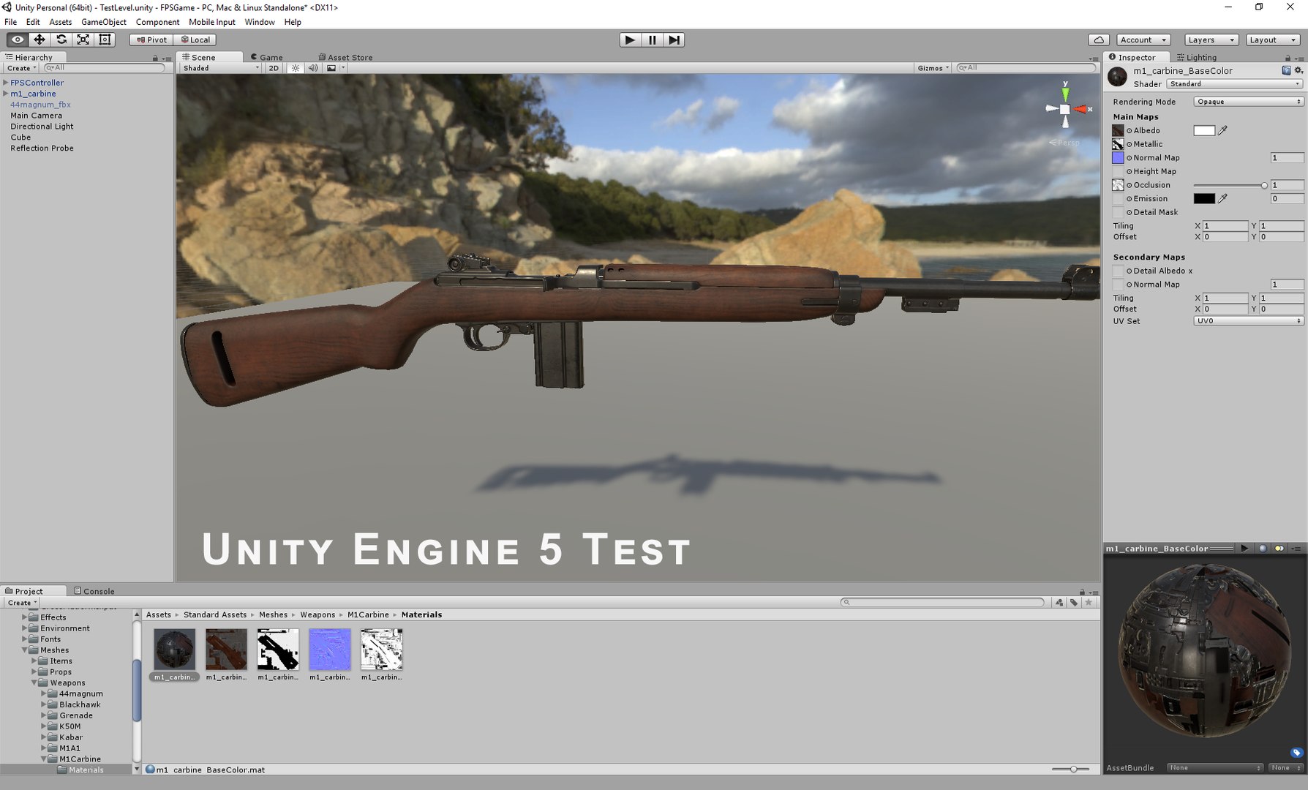
Task: Select the normal map texture thumbnail
Action: pyautogui.click(x=330, y=650)
